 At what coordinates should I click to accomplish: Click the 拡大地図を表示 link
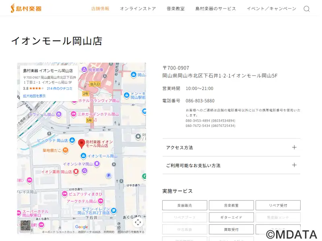pos(34,96)
